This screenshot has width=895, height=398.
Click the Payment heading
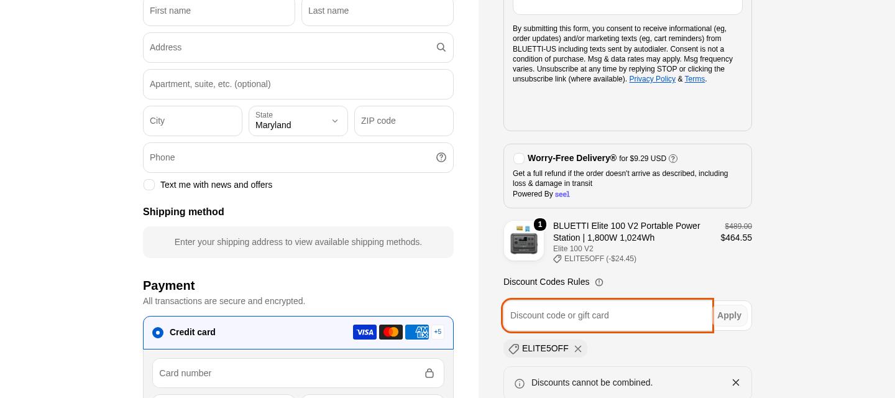(x=169, y=285)
